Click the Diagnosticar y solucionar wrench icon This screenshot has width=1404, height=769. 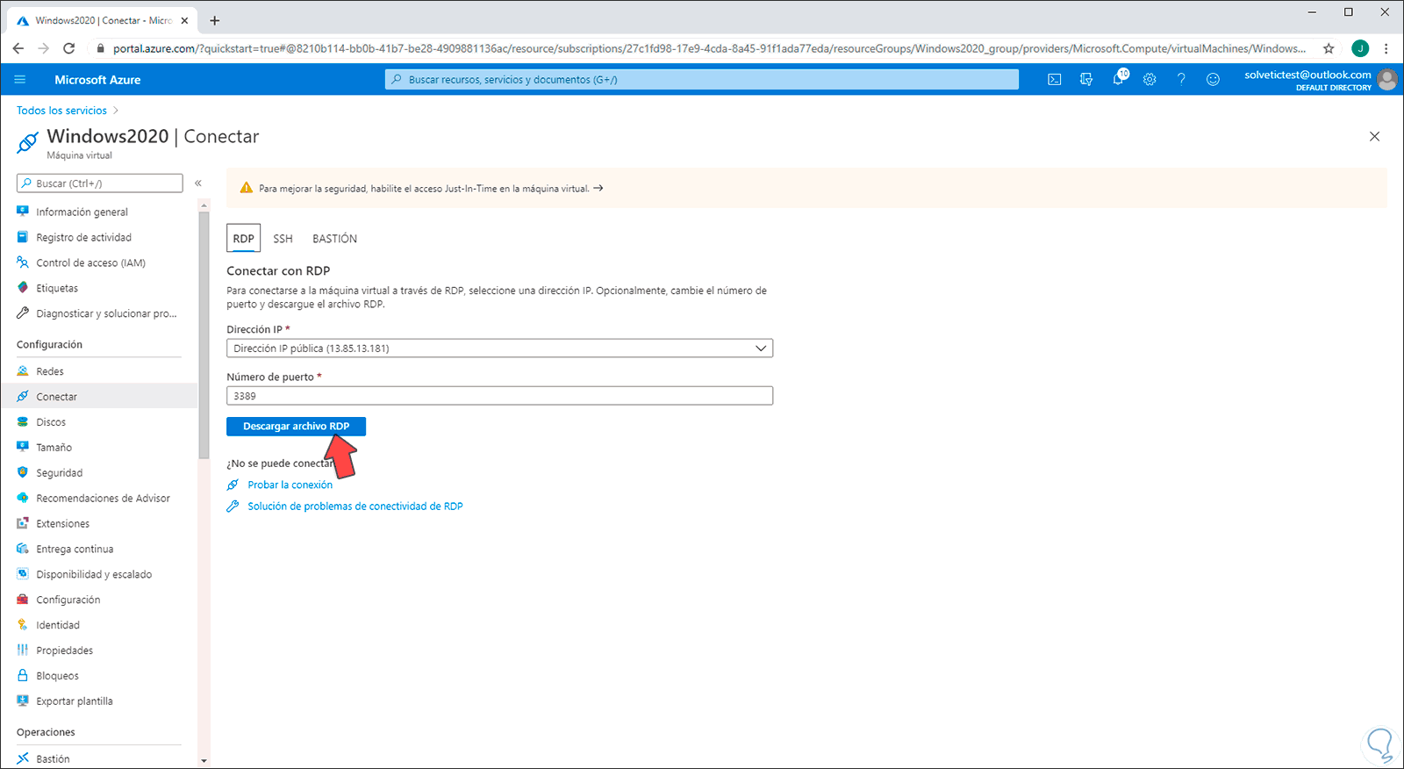pos(23,313)
